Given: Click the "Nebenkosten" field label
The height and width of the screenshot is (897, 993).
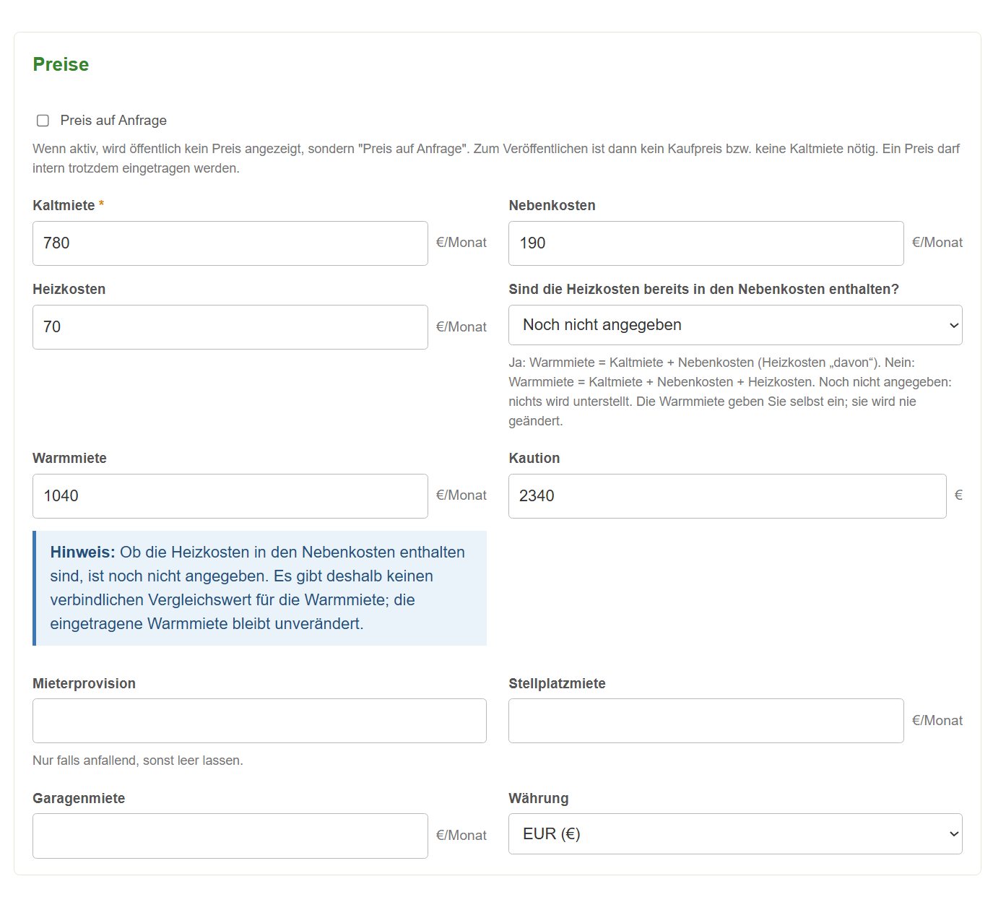Looking at the screenshot, I should [552, 205].
